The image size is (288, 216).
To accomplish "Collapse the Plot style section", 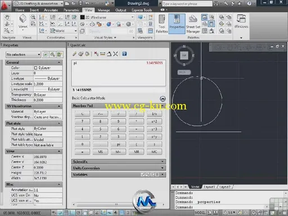I will click(x=59, y=123).
